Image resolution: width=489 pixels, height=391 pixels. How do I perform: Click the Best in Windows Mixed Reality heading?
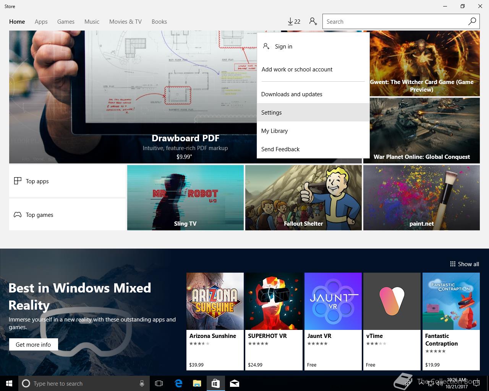[x=80, y=296]
